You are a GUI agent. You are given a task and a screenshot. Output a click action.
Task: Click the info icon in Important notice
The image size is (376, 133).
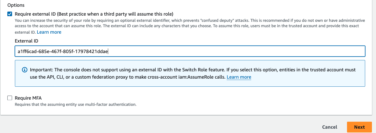[24, 70]
